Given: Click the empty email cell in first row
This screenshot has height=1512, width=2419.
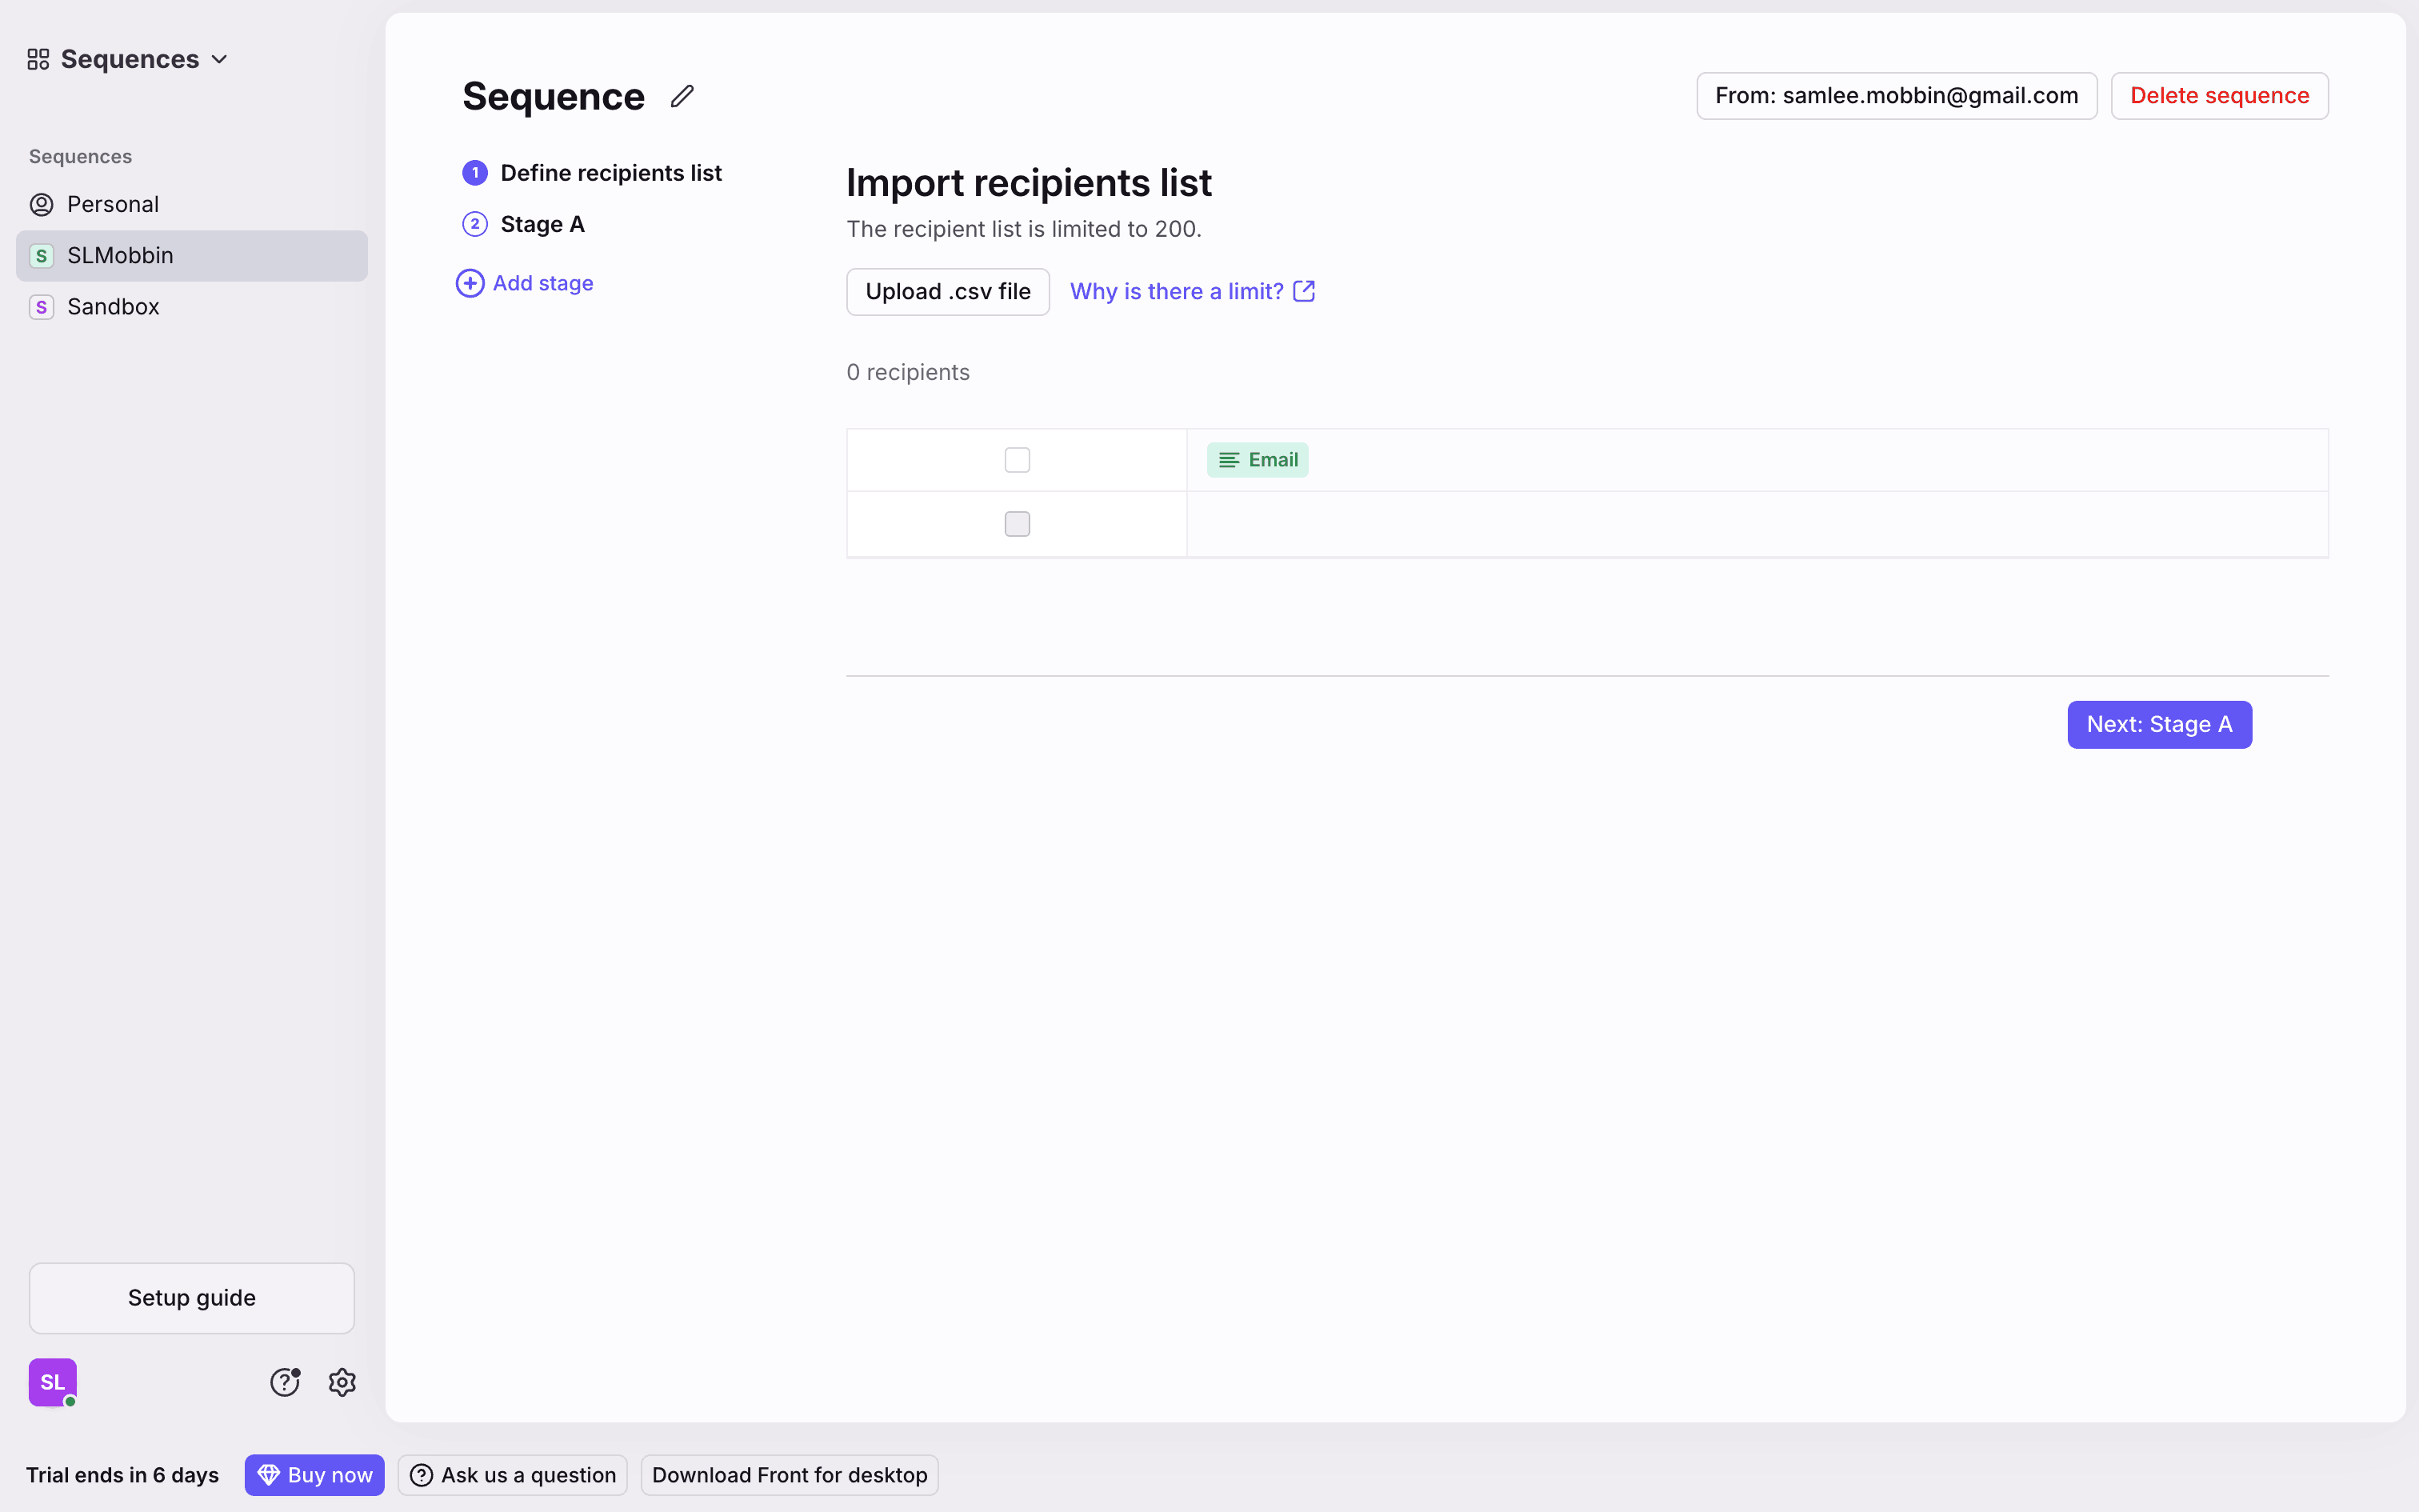Looking at the screenshot, I should point(1757,524).
